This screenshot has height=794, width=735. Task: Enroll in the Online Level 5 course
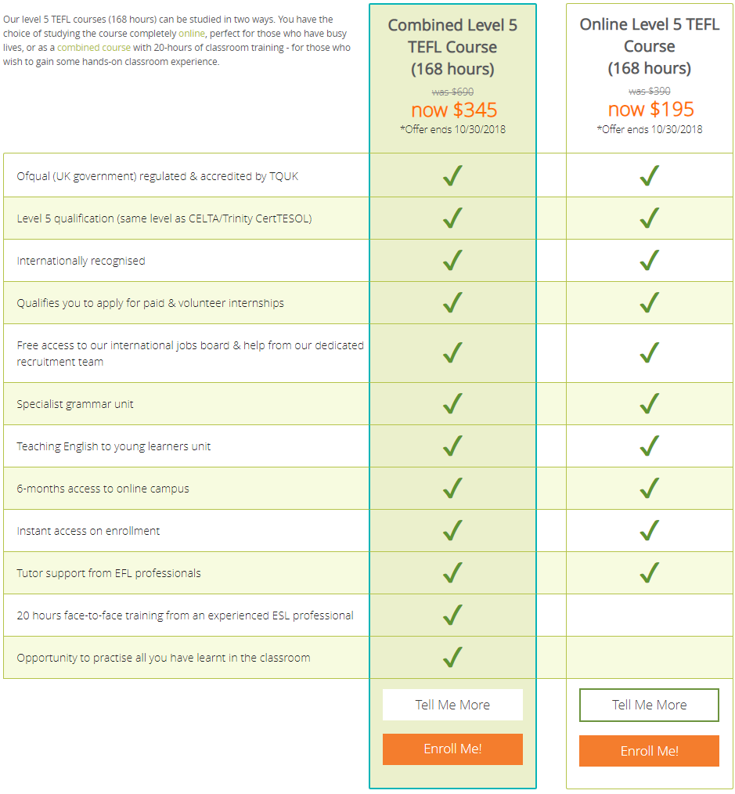[x=649, y=750]
